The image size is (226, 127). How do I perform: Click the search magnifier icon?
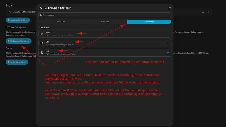click(41, 15)
